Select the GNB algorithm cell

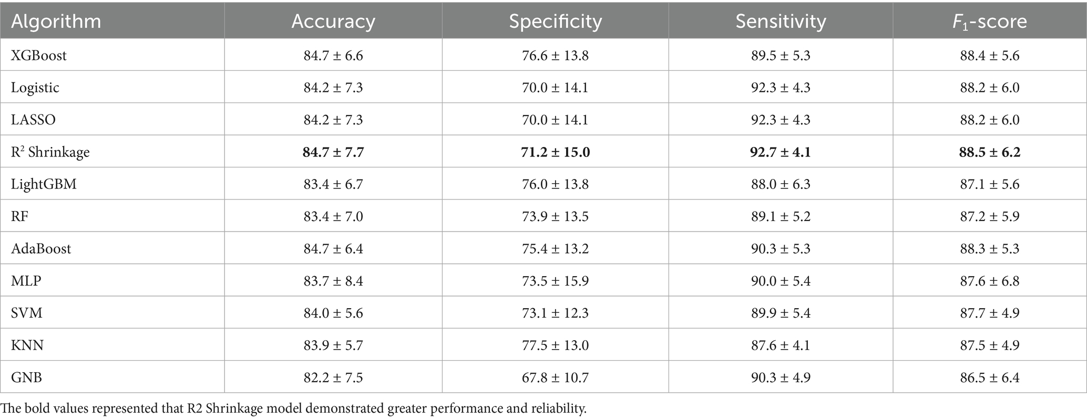tap(26, 377)
